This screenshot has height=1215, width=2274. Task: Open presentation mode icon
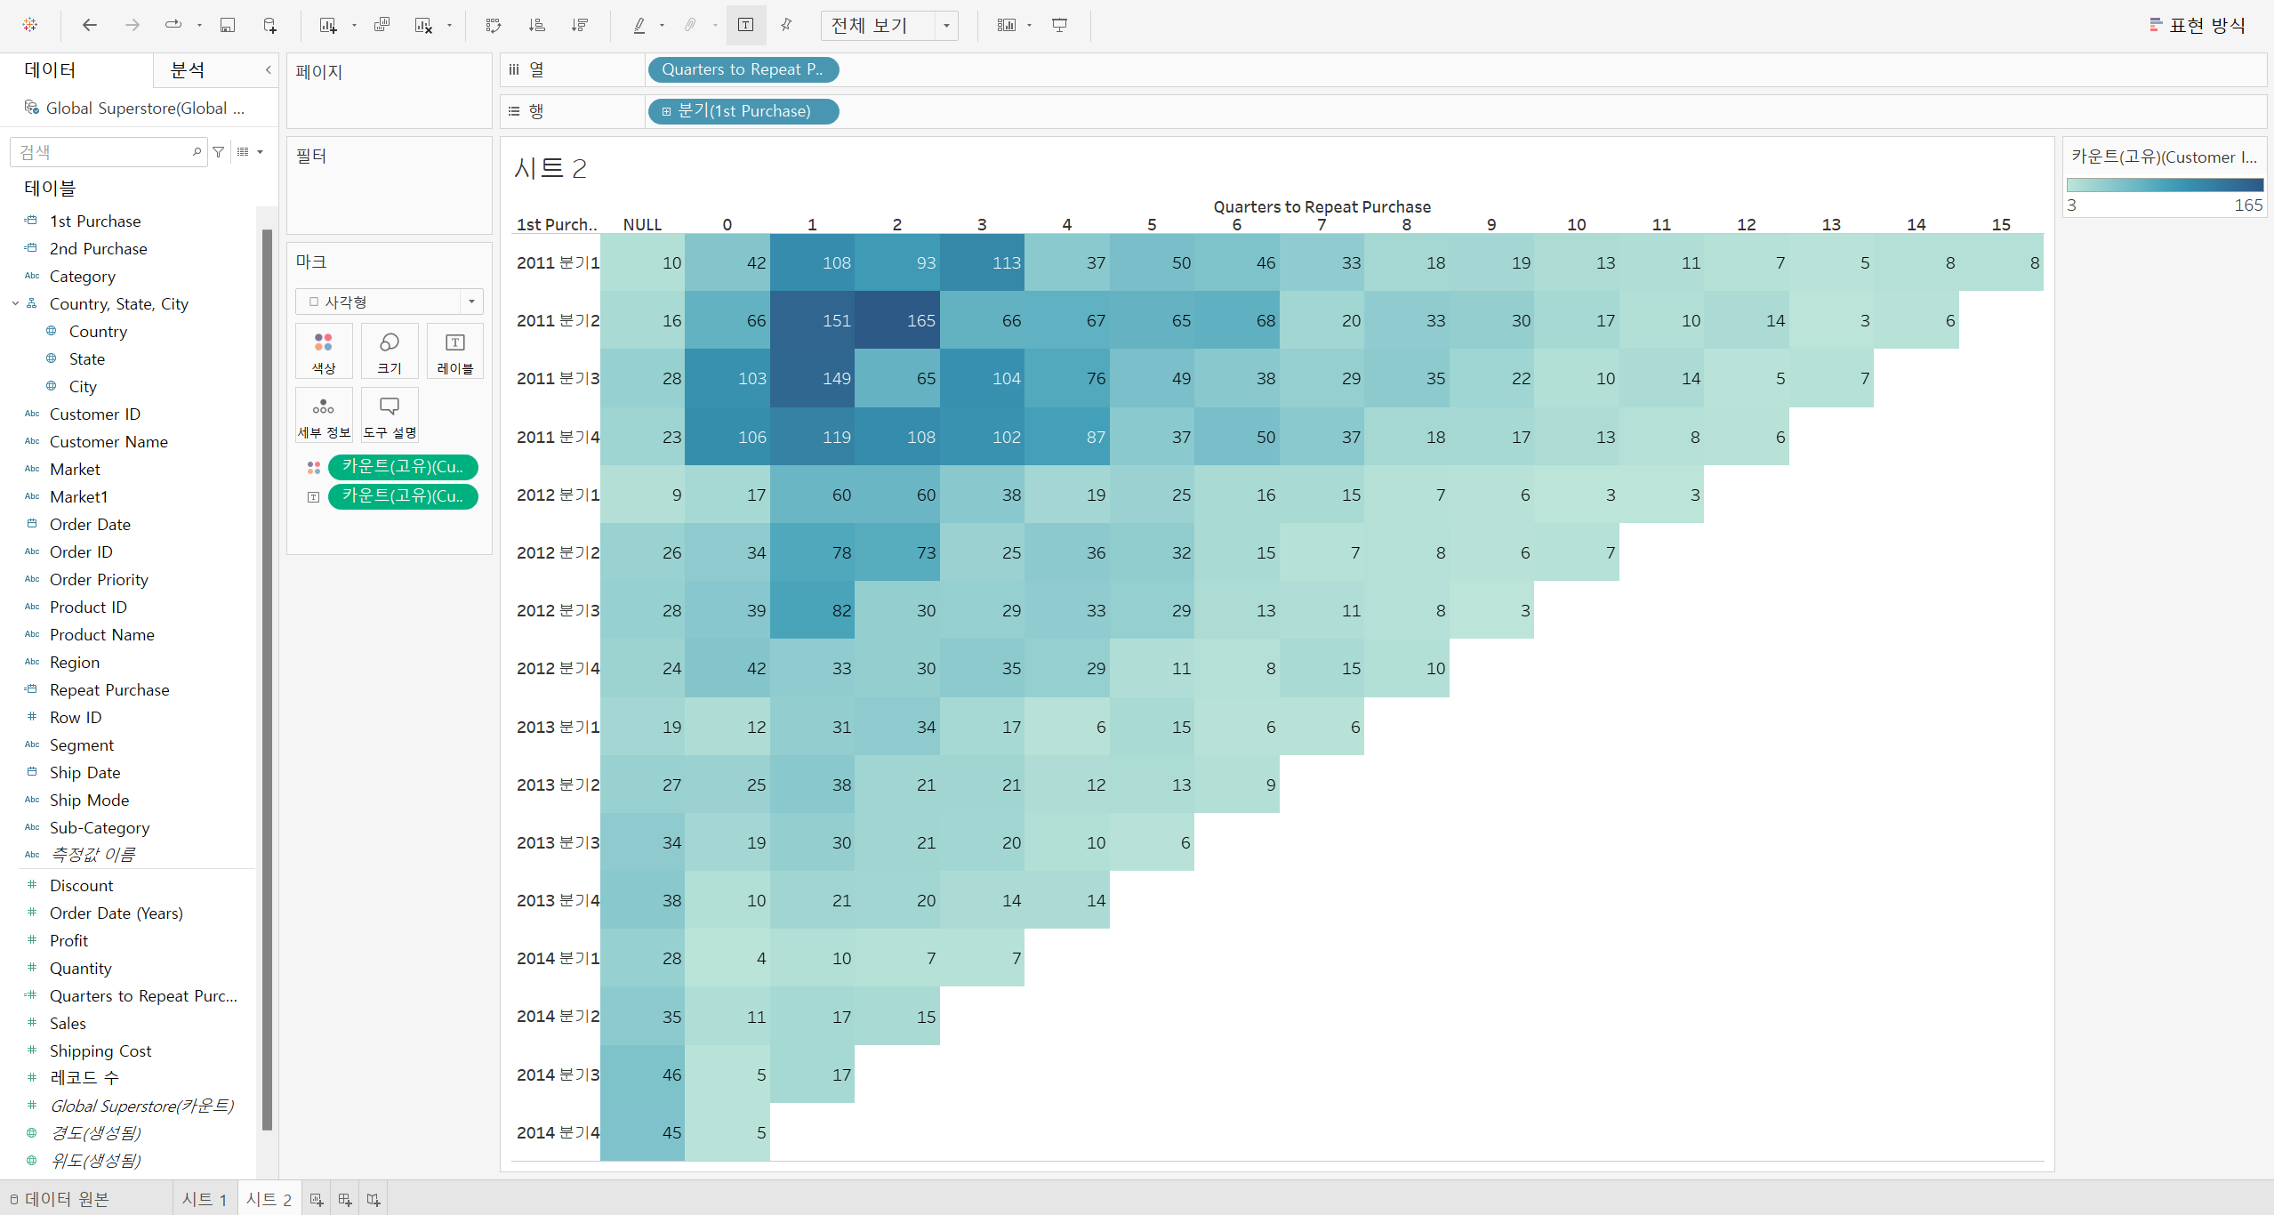[x=1059, y=25]
